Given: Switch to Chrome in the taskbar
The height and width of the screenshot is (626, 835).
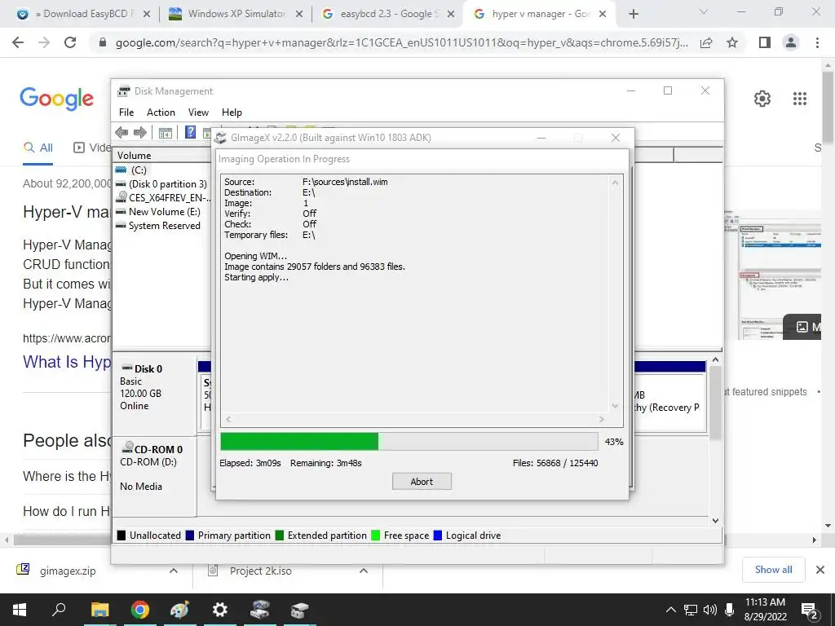Looking at the screenshot, I should coord(140,610).
